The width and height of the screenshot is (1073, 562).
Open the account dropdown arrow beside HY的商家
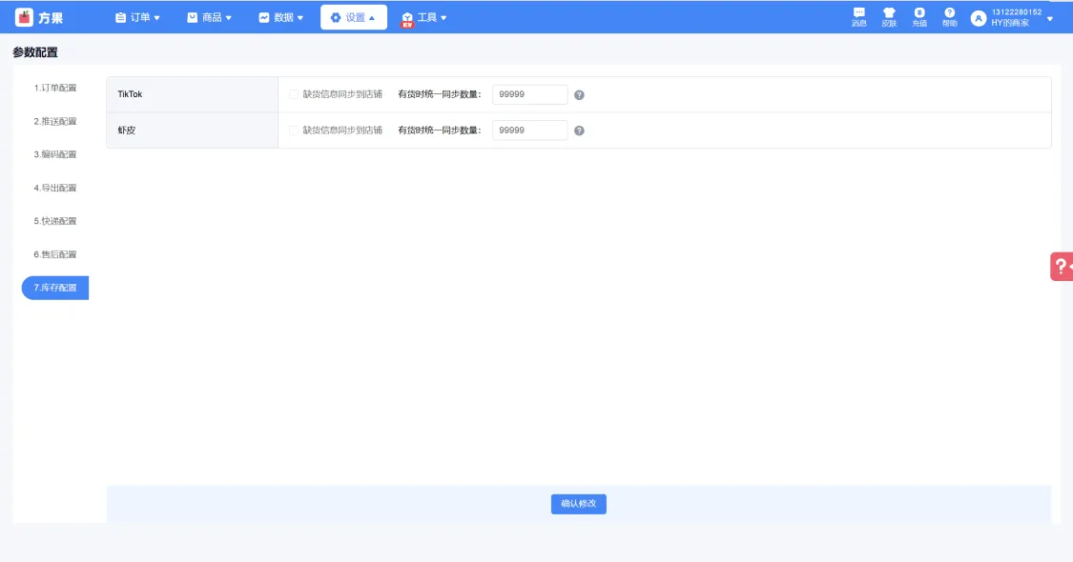coord(1050,19)
